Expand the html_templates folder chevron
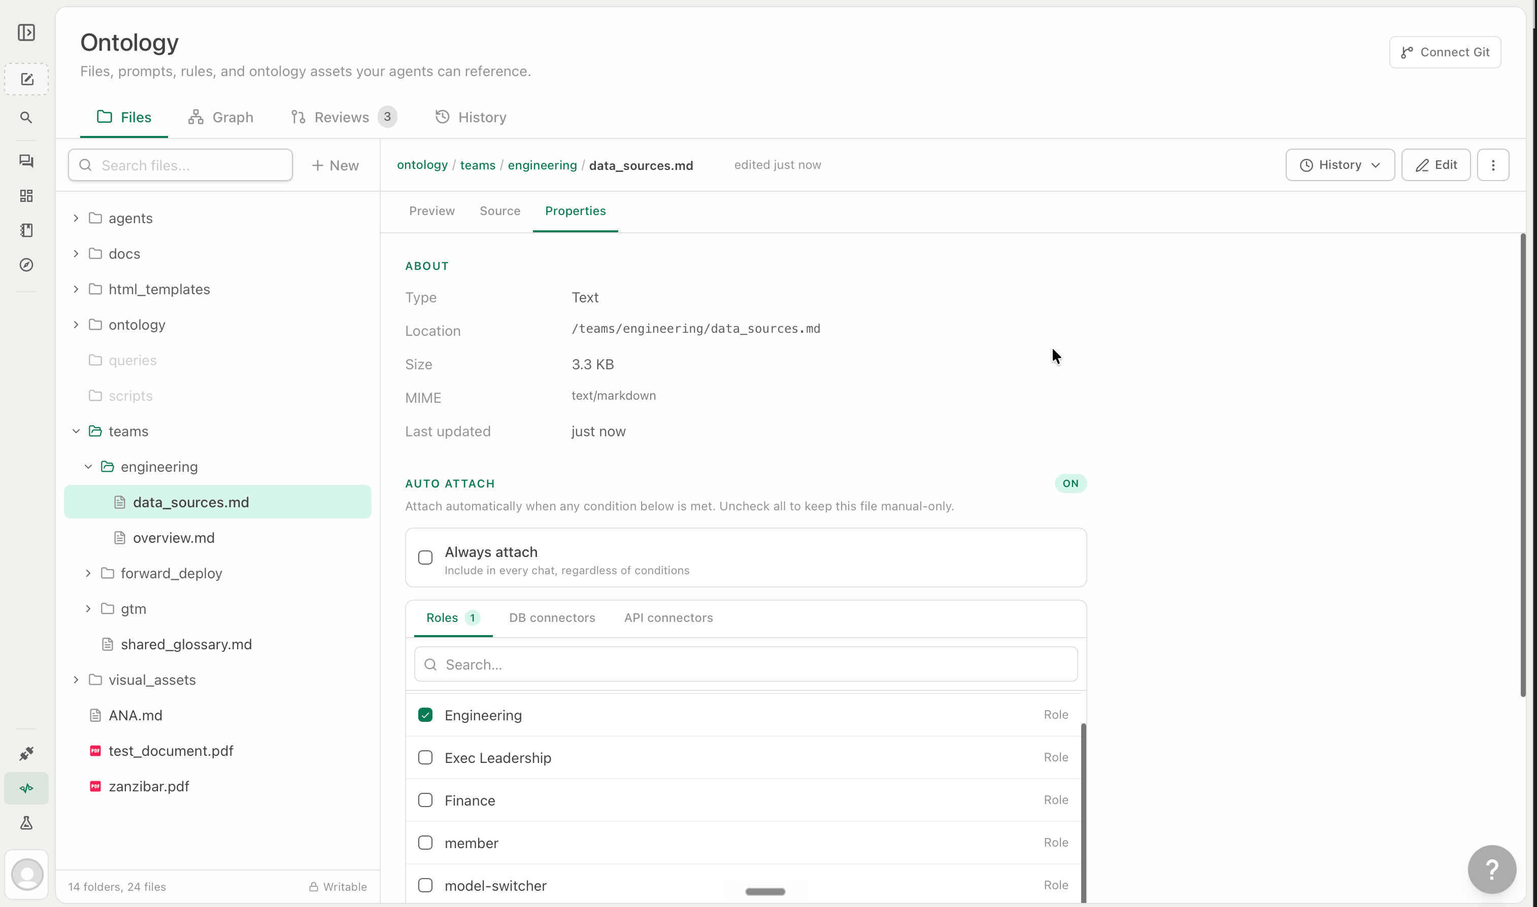 point(76,289)
